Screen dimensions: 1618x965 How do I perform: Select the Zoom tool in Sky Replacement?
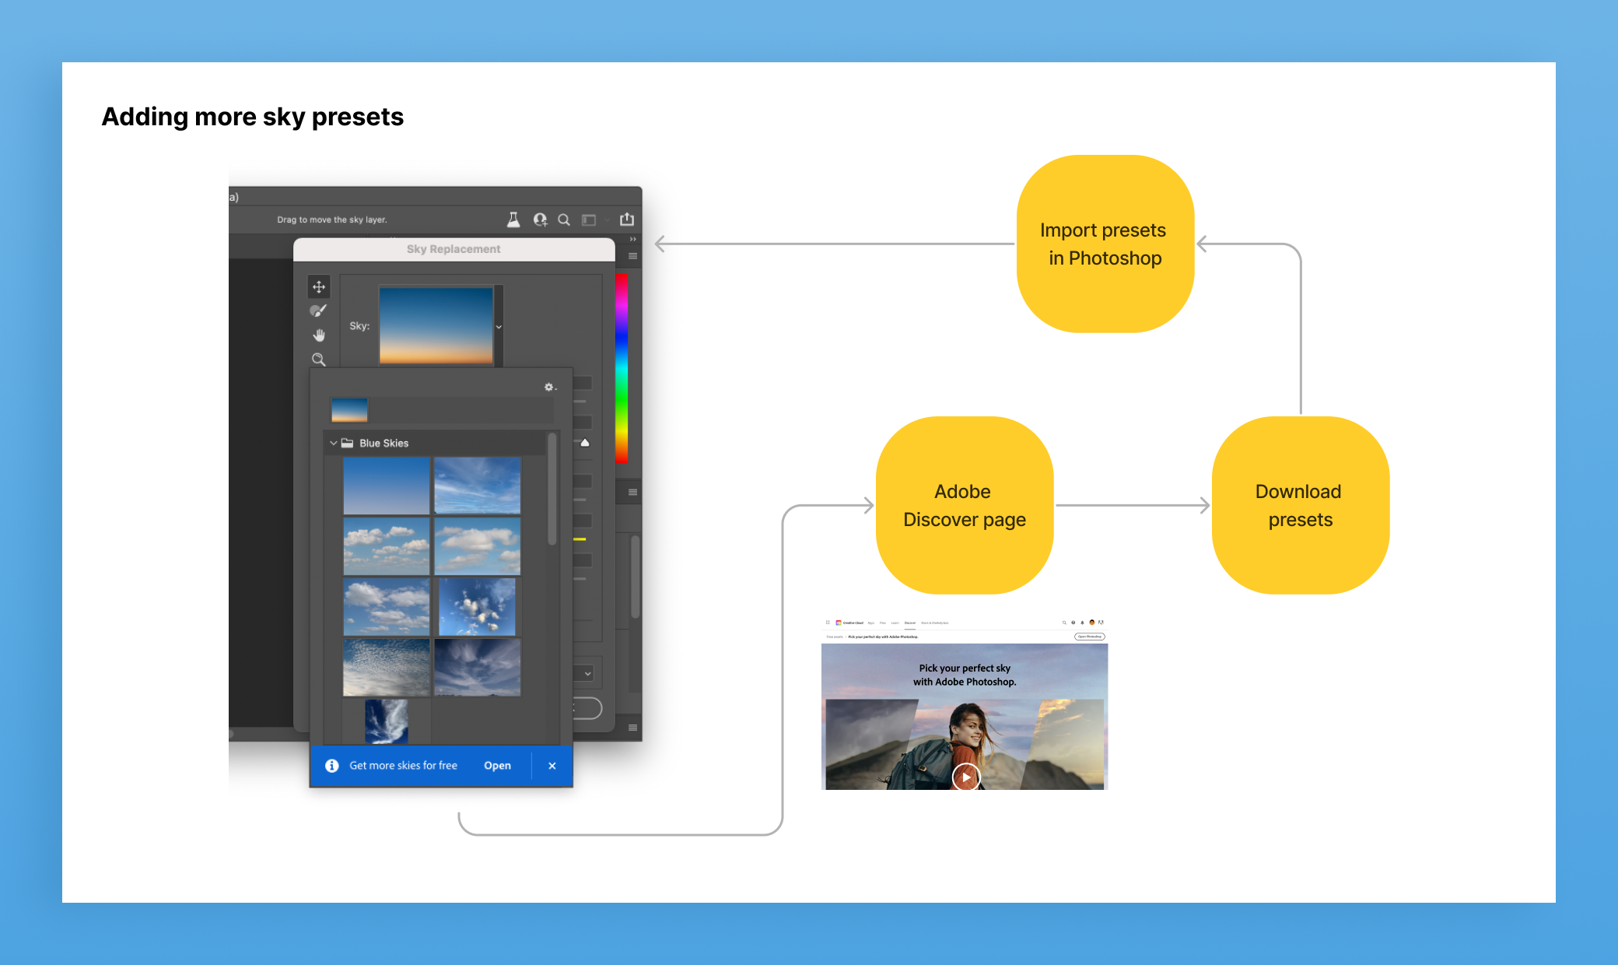[x=319, y=360]
